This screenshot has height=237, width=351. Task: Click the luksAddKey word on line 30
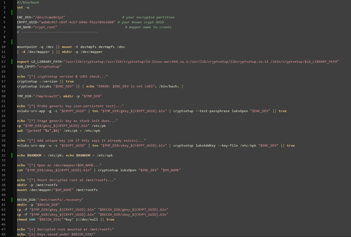tap(205, 145)
